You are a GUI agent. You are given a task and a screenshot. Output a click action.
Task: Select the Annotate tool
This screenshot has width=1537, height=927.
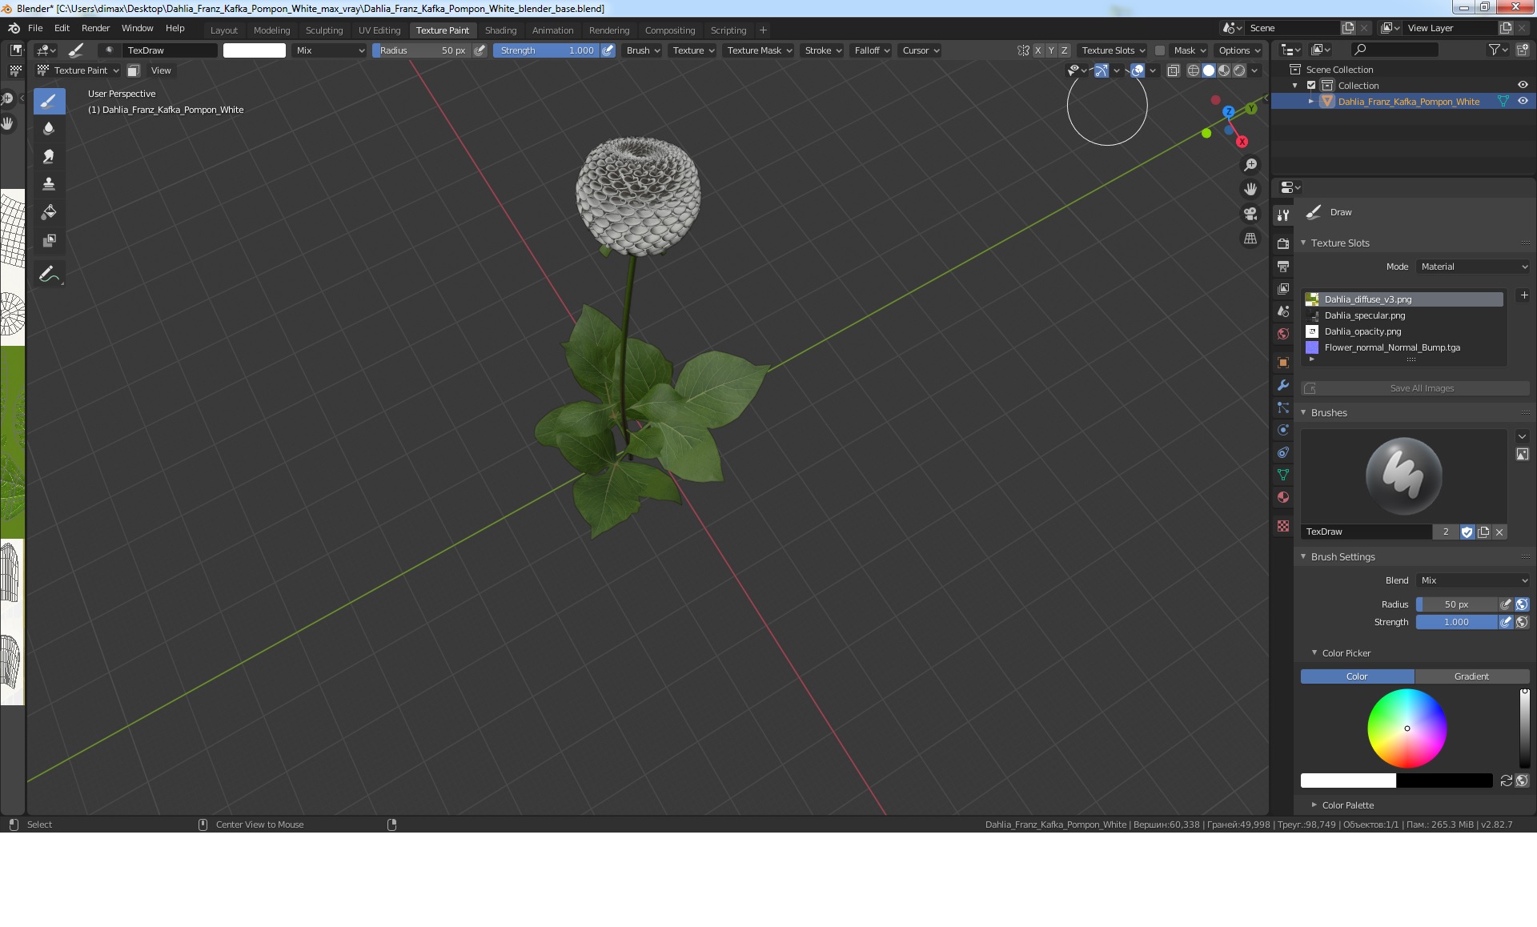pos(49,274)
